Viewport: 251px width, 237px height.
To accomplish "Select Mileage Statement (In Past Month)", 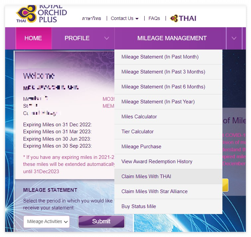I will [169, 57].
